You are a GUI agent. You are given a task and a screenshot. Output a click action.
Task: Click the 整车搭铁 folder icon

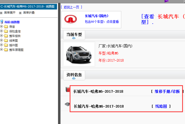coord(6,36)
